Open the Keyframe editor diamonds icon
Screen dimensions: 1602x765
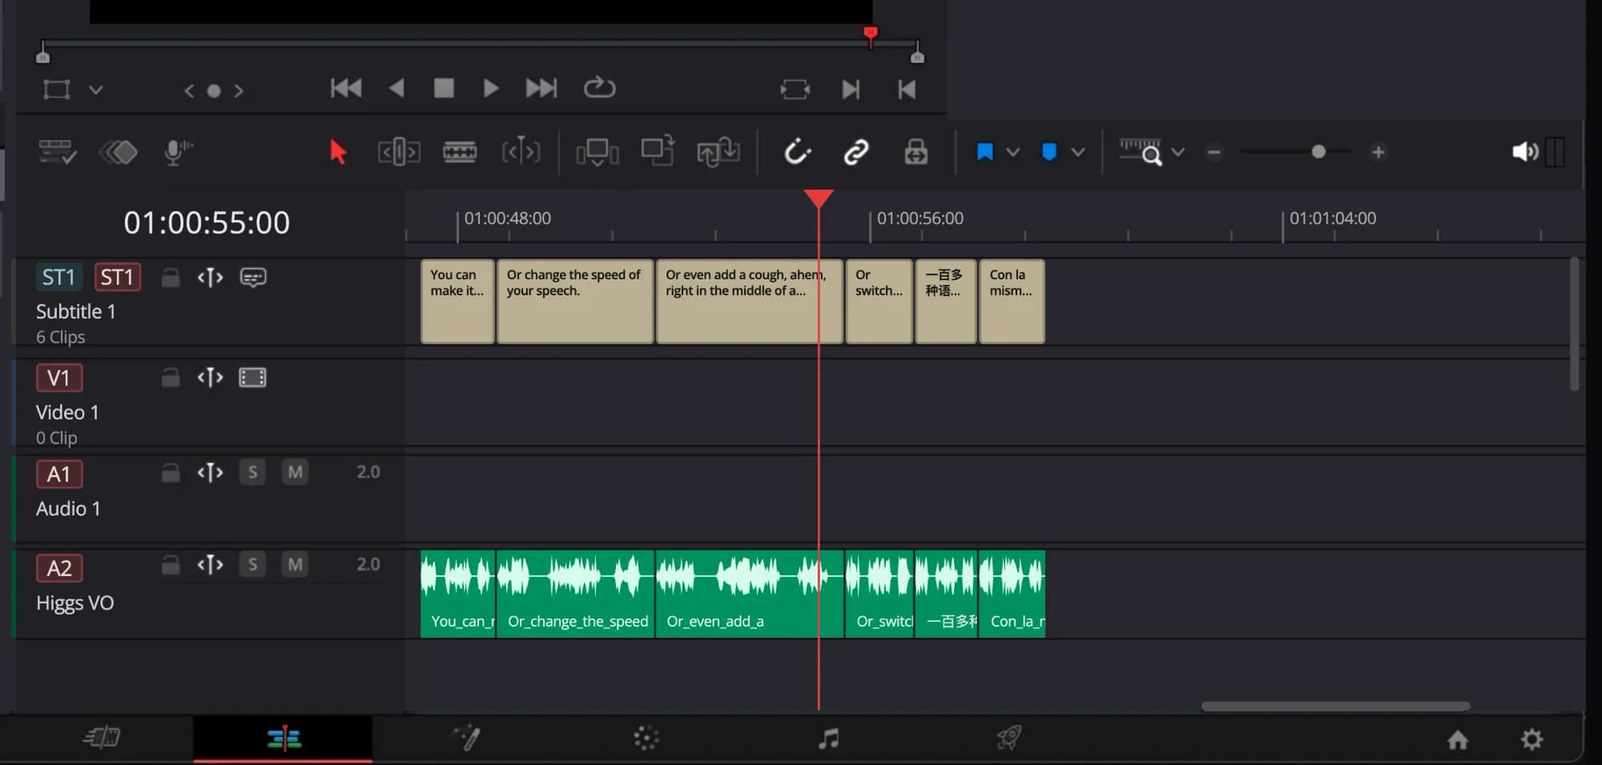coord(118,151)
